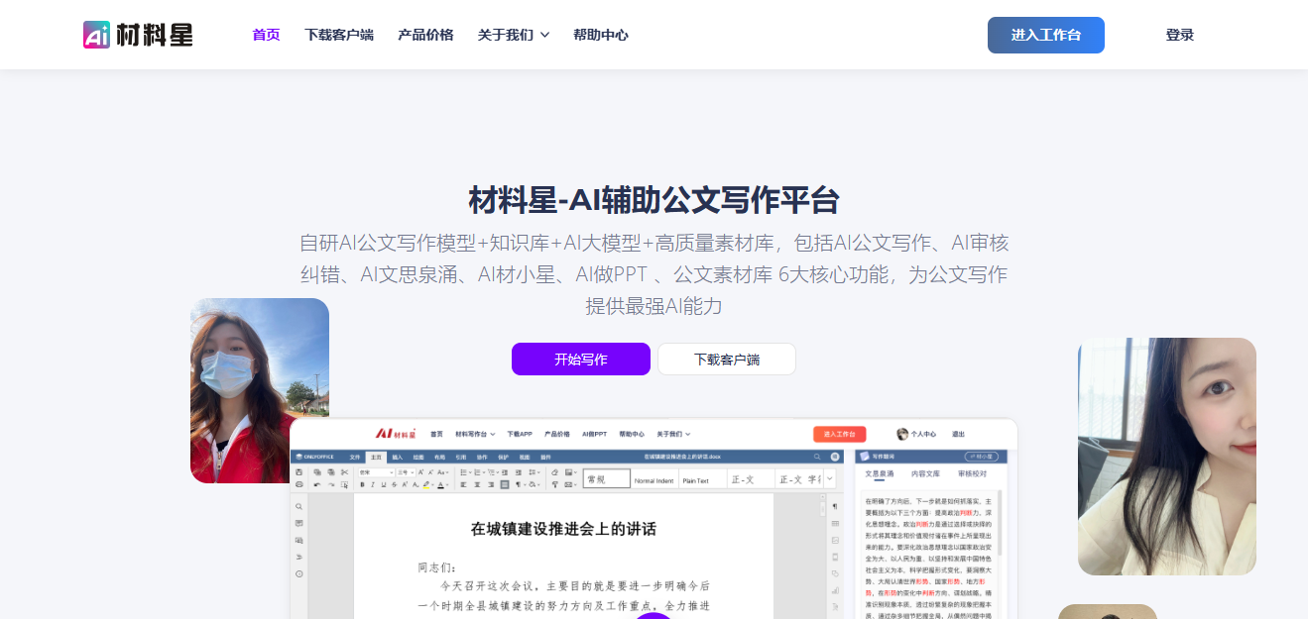The height and width of the screenshot is (619, 1308).
Task: Open 产品价格 in the top navigation
Action: tap(425, 35)
